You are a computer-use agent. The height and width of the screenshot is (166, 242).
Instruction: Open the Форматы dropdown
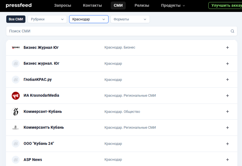point(130,19)
